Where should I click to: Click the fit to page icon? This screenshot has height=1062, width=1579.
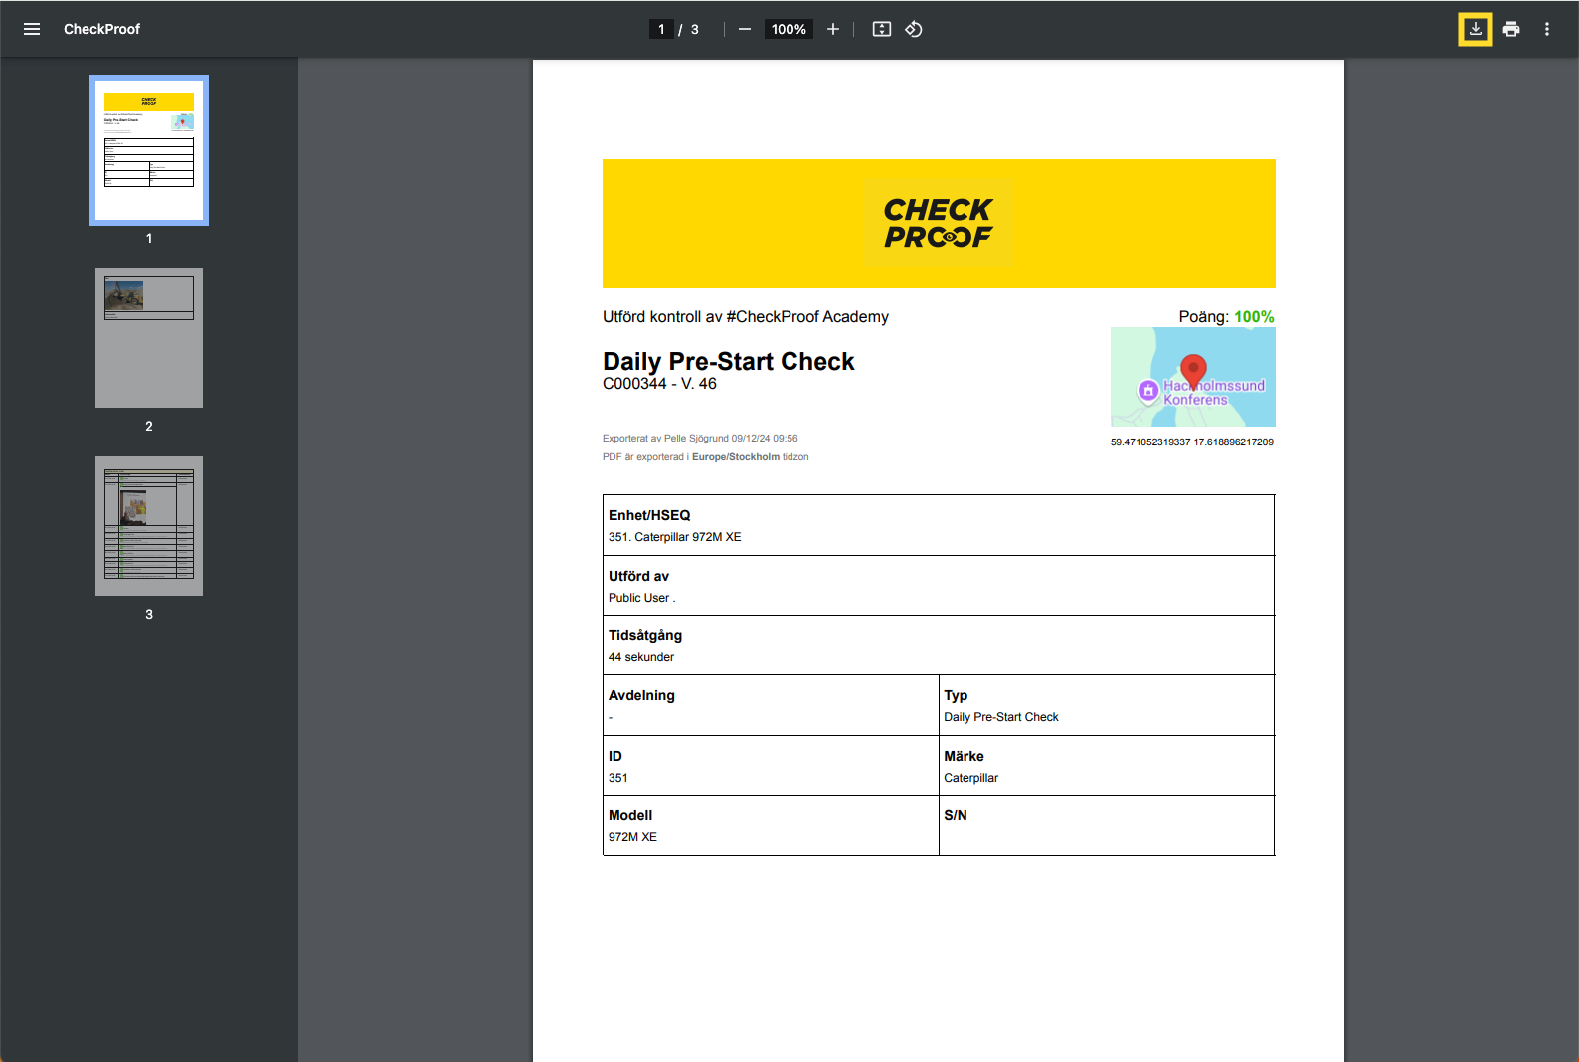coord(882,29)
